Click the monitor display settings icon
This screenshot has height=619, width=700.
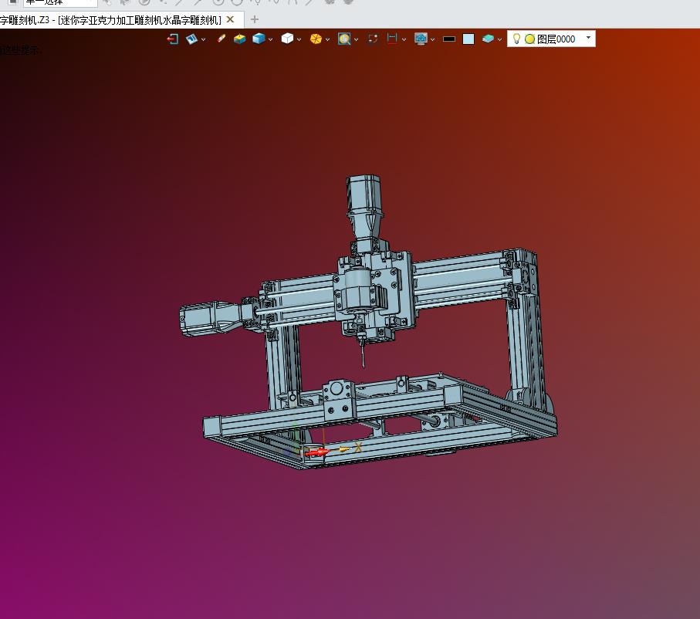pyautogui.click(x=421, y=39)
